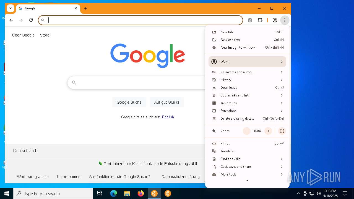Click the menu scroll-down arrow

coord(247,181)
